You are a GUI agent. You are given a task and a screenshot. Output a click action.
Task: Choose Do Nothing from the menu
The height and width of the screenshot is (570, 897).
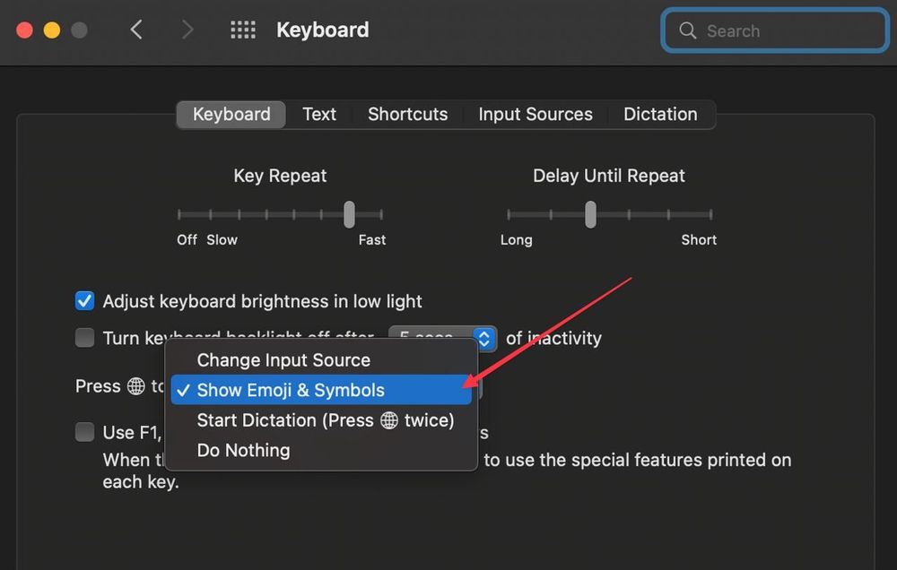coord(243,450)
